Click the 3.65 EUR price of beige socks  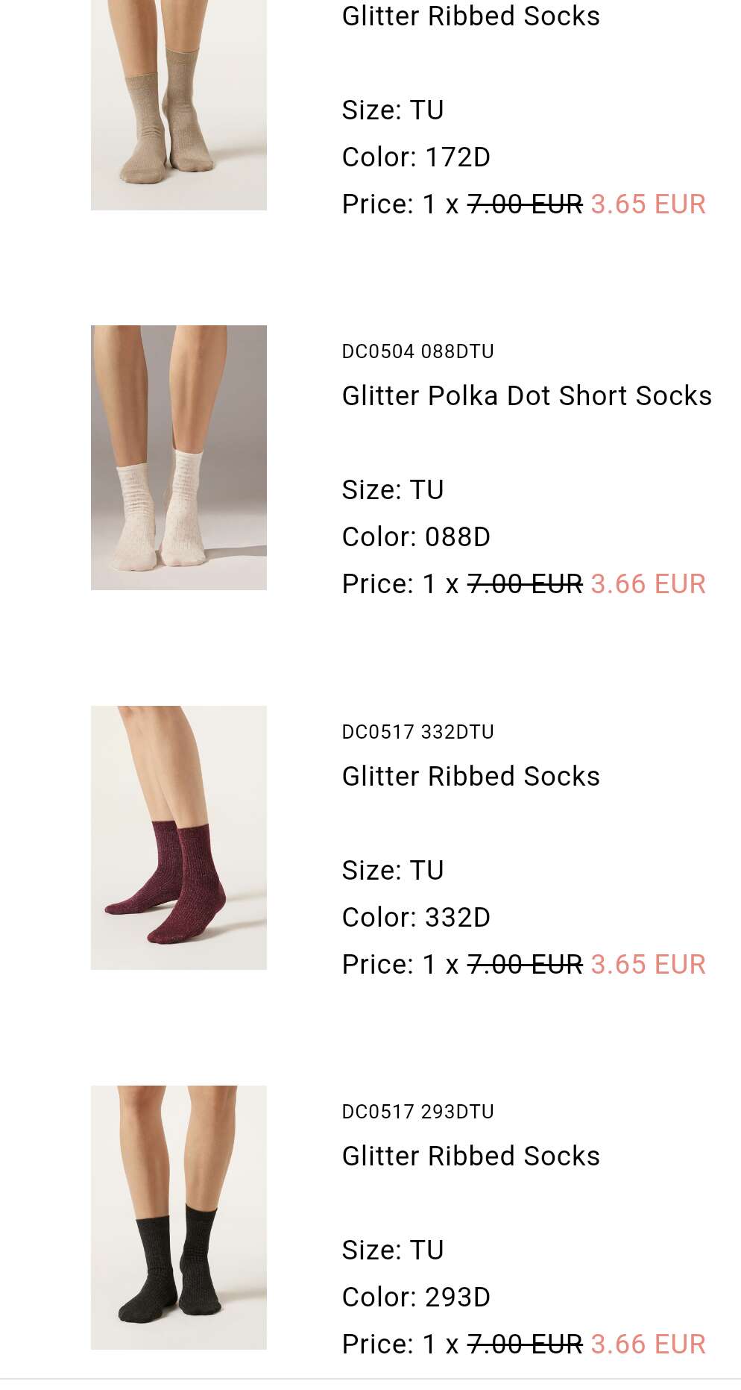(648, 204)
